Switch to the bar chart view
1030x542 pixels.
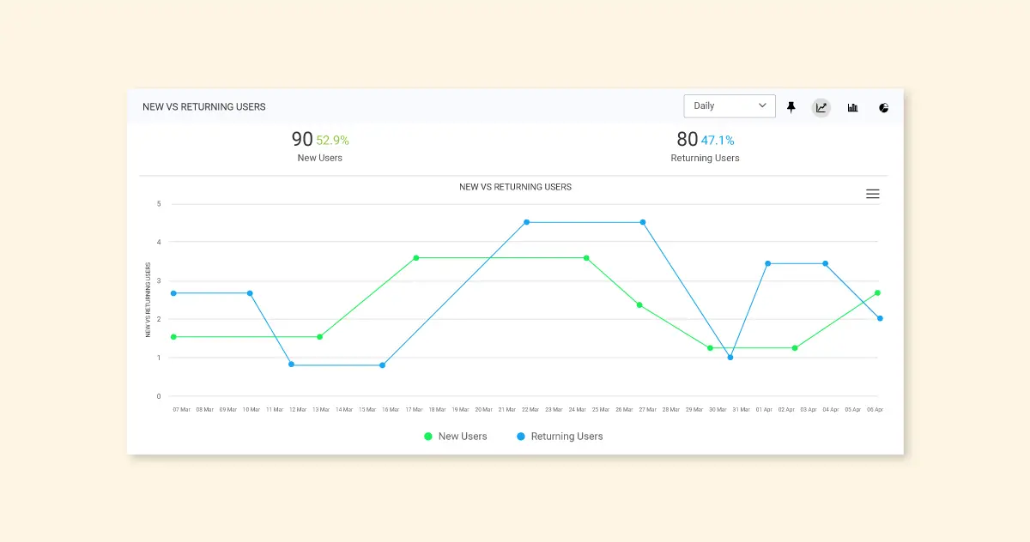coord(852,107)
